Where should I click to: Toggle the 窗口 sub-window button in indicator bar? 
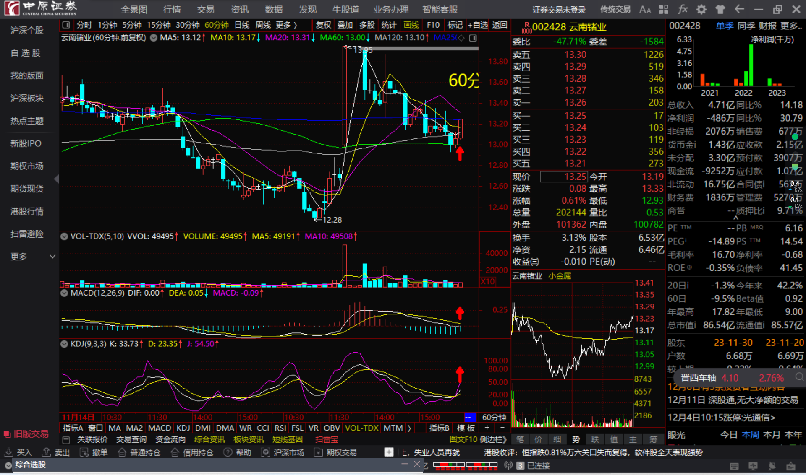tap(96, 428)
